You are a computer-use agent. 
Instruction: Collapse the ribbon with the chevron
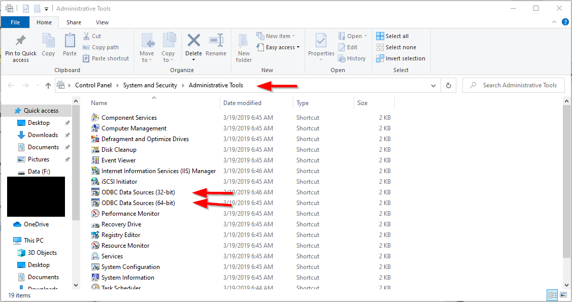[554, 22]
